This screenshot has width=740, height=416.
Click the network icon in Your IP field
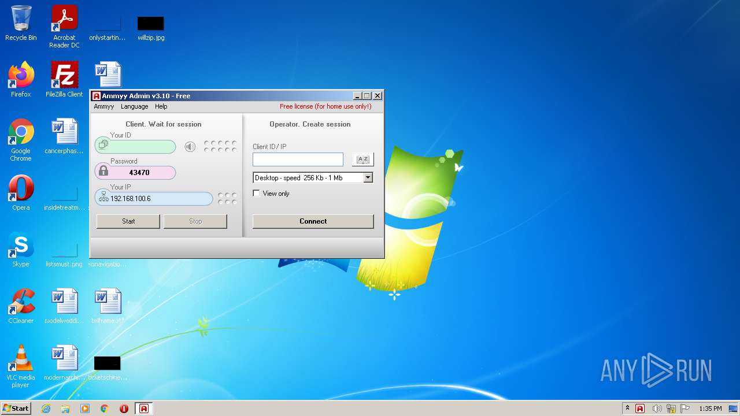coord(103,198)
